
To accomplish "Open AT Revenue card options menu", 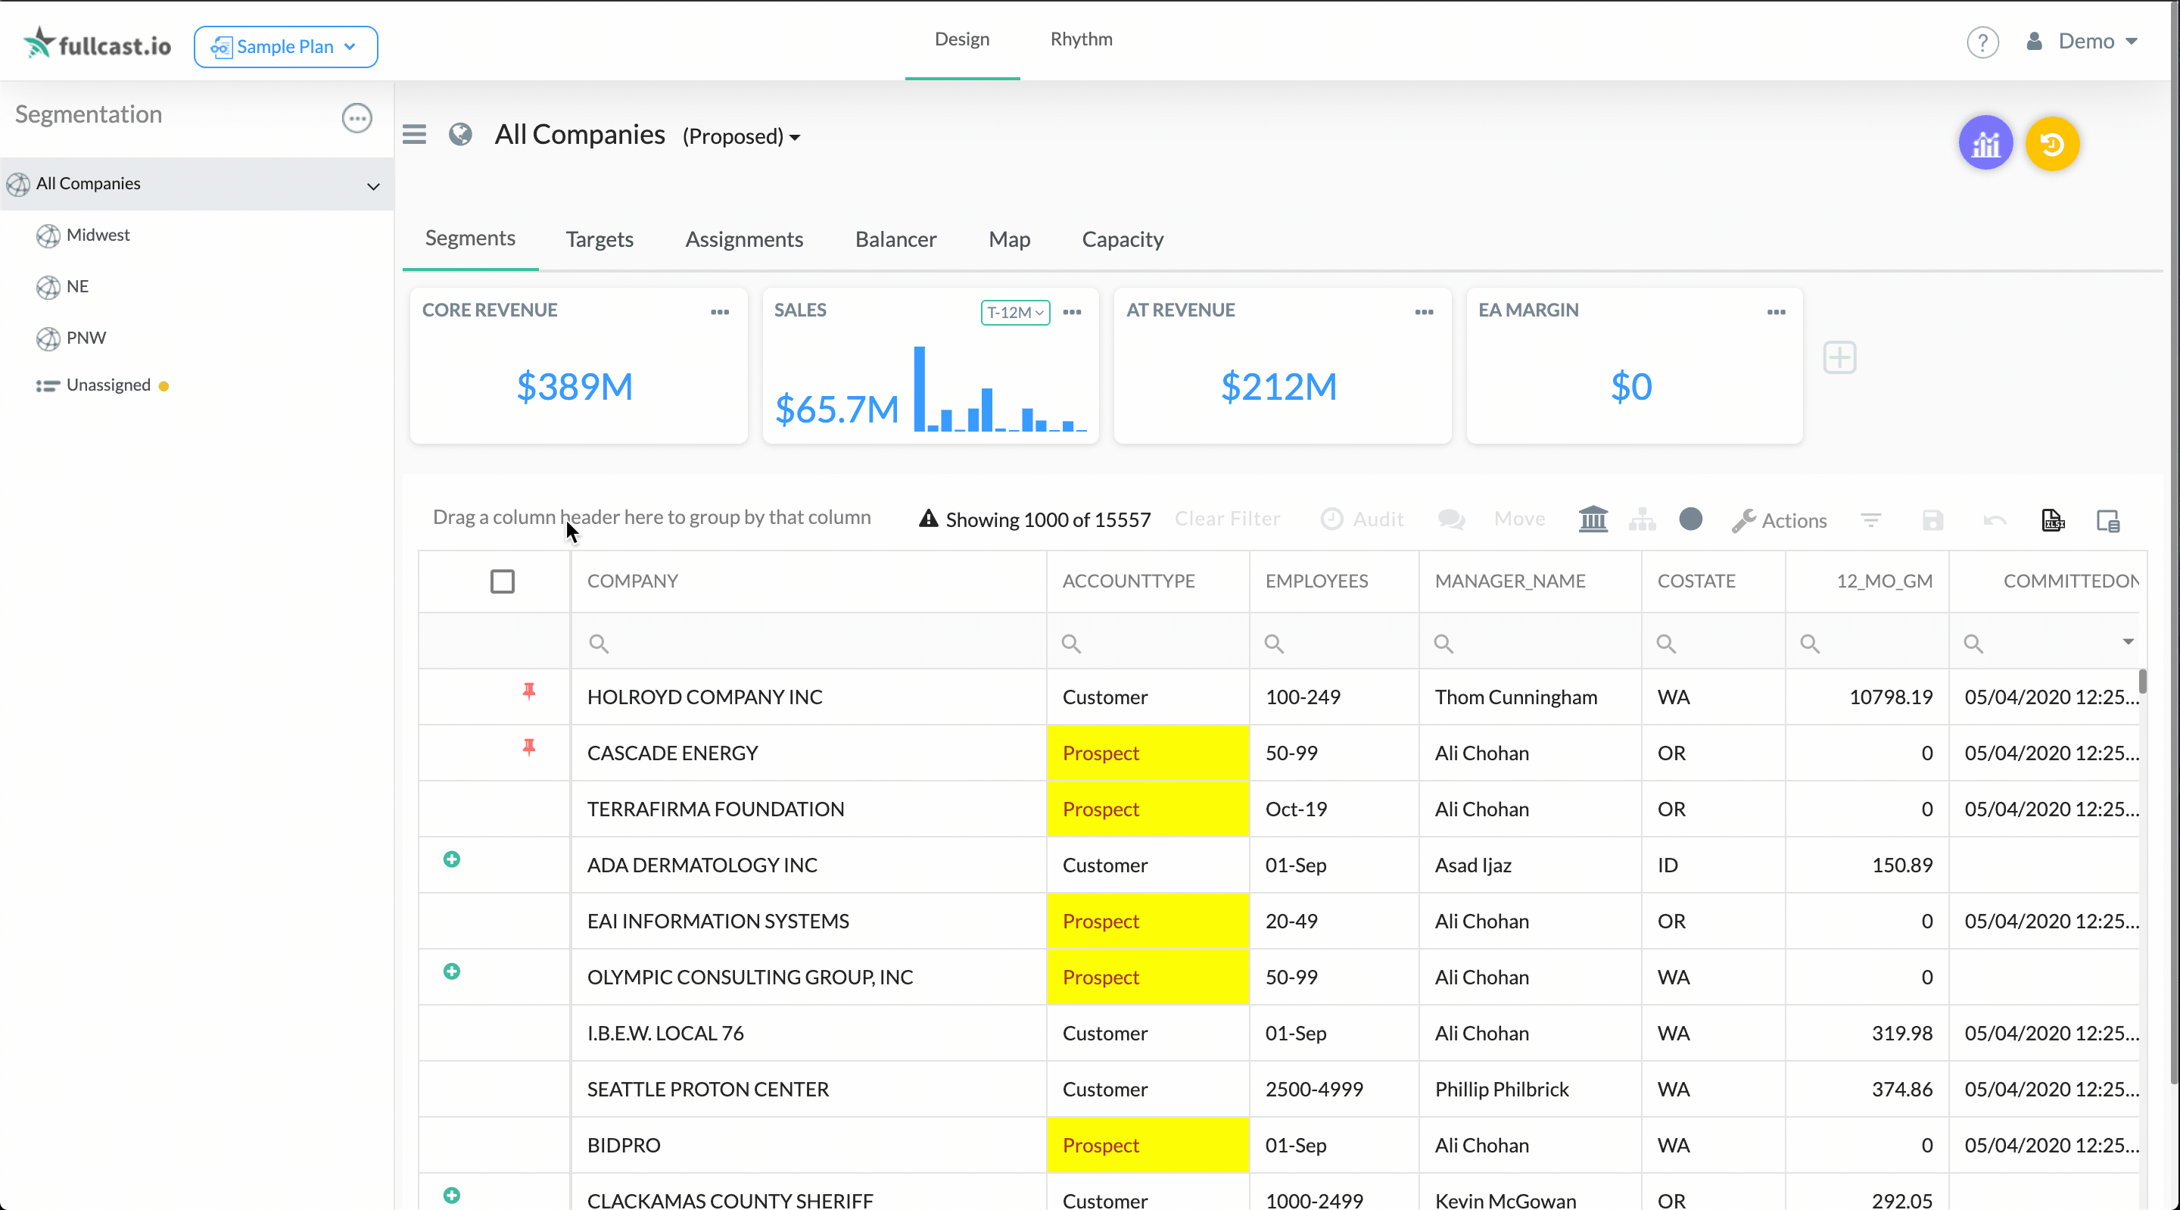I will point(1425,312).
